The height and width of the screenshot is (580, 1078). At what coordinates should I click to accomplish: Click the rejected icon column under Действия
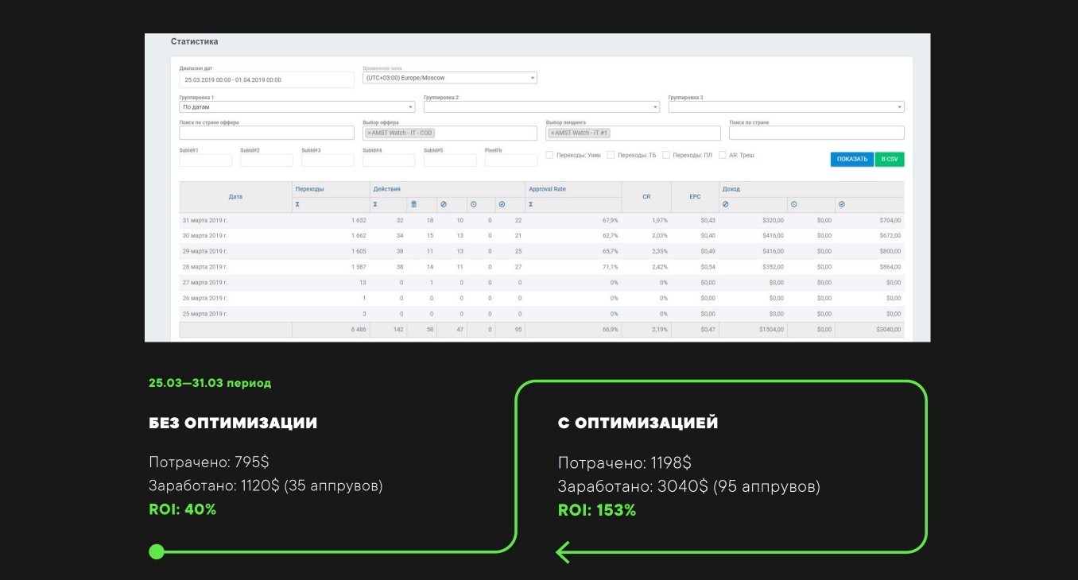[444, 204]
